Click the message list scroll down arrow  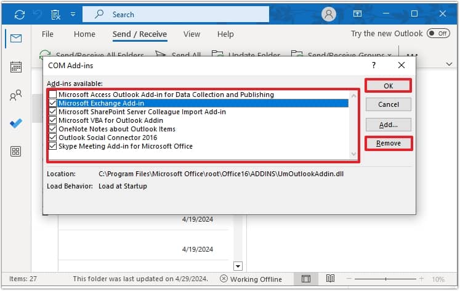(238, 266)
